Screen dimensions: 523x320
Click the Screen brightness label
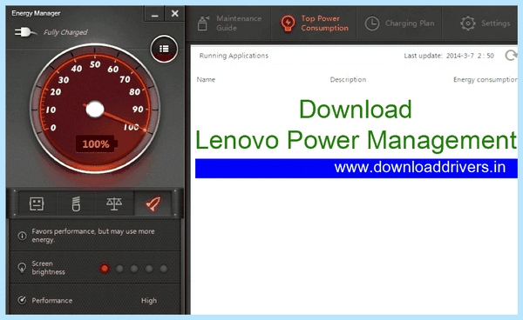48,268
